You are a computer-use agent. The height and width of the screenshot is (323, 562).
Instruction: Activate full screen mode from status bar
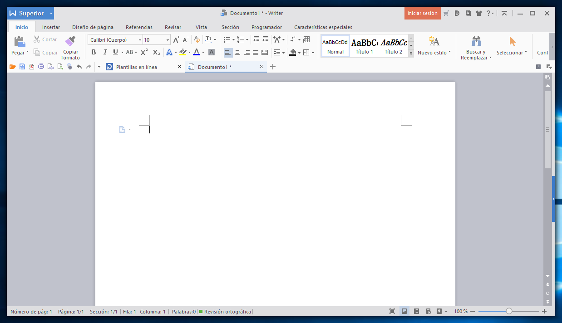click(392, 311)
